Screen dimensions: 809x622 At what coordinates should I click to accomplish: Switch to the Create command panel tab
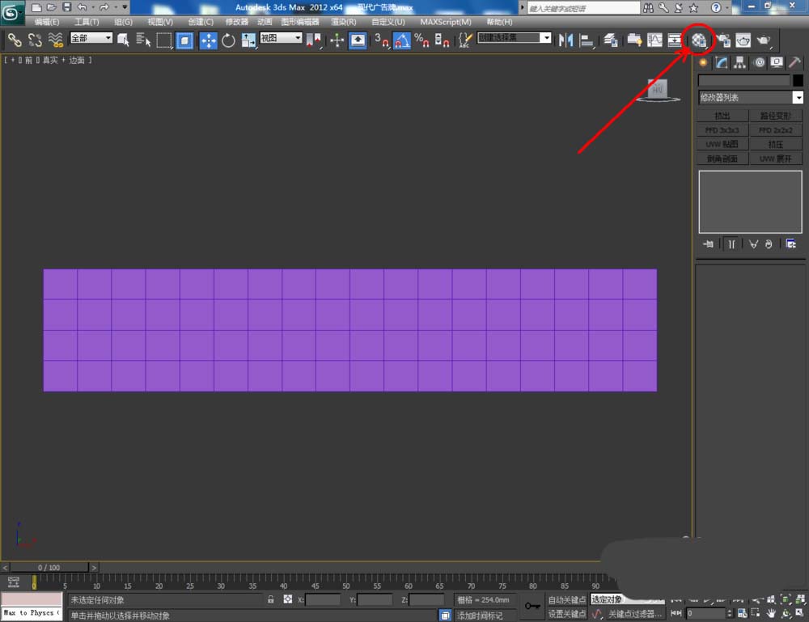click(x=703, y=63)
